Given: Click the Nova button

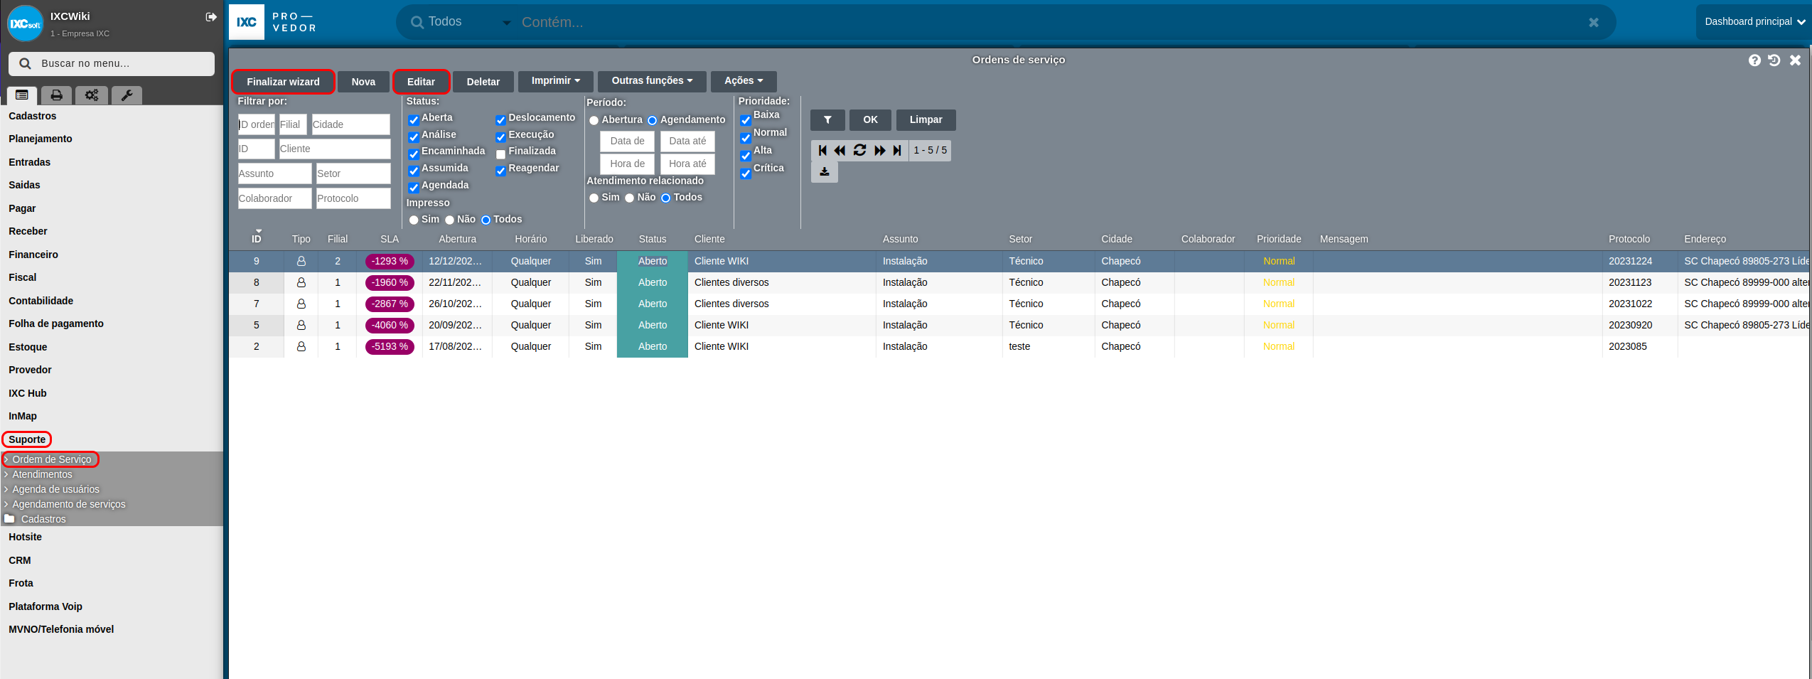Looking at the screenshot, I should click(363, 82).
